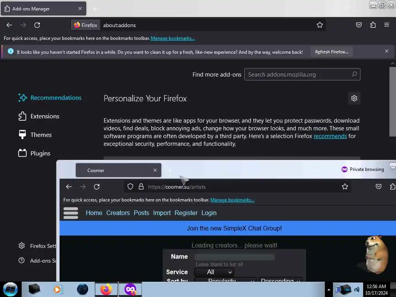This screenshot has width=396, height=297.
Task: Open the Firefox application hamburger menu
Action: pos(387,25)
